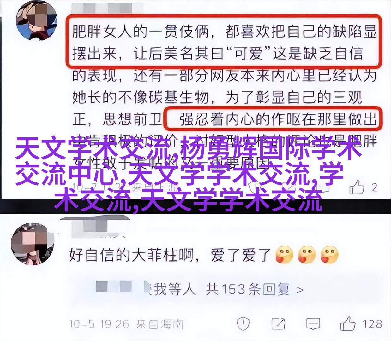Expand replies using the chevron after 回复
This screenshot has height=341, width=391.
click(300, 289)
